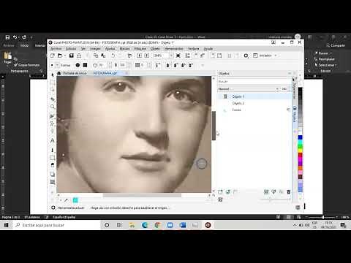Click Compartir button in Word

pyautogui.click(x=336, y=45)
